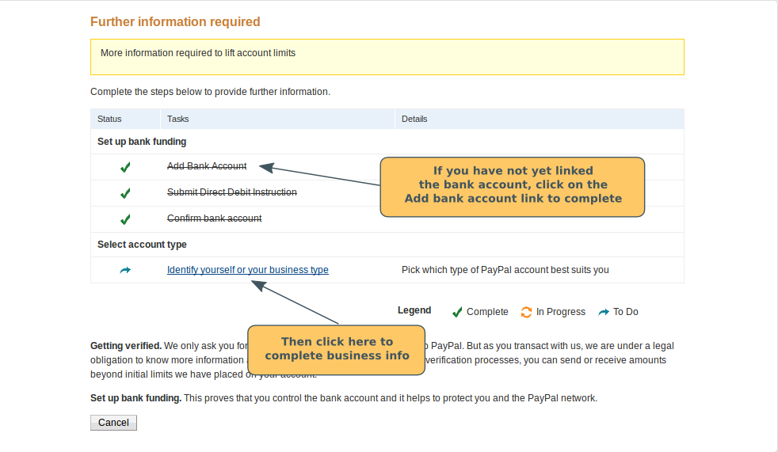Click the Getting verified bold text
The height and width of the screenshot is (452, 778).
126,346
